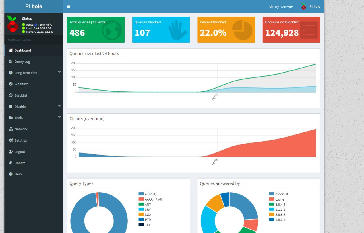Click the Total queries 486 card

pyautogui.click(x=96, y=30)
